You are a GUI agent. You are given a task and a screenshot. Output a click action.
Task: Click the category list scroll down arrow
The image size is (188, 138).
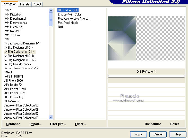coord(51,117)
